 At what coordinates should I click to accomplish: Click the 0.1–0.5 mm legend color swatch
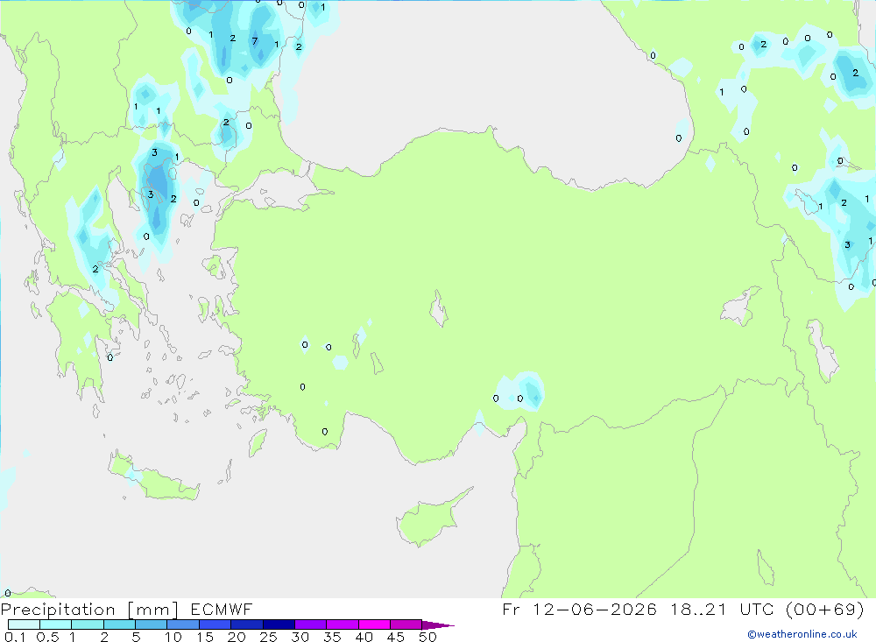24,624
